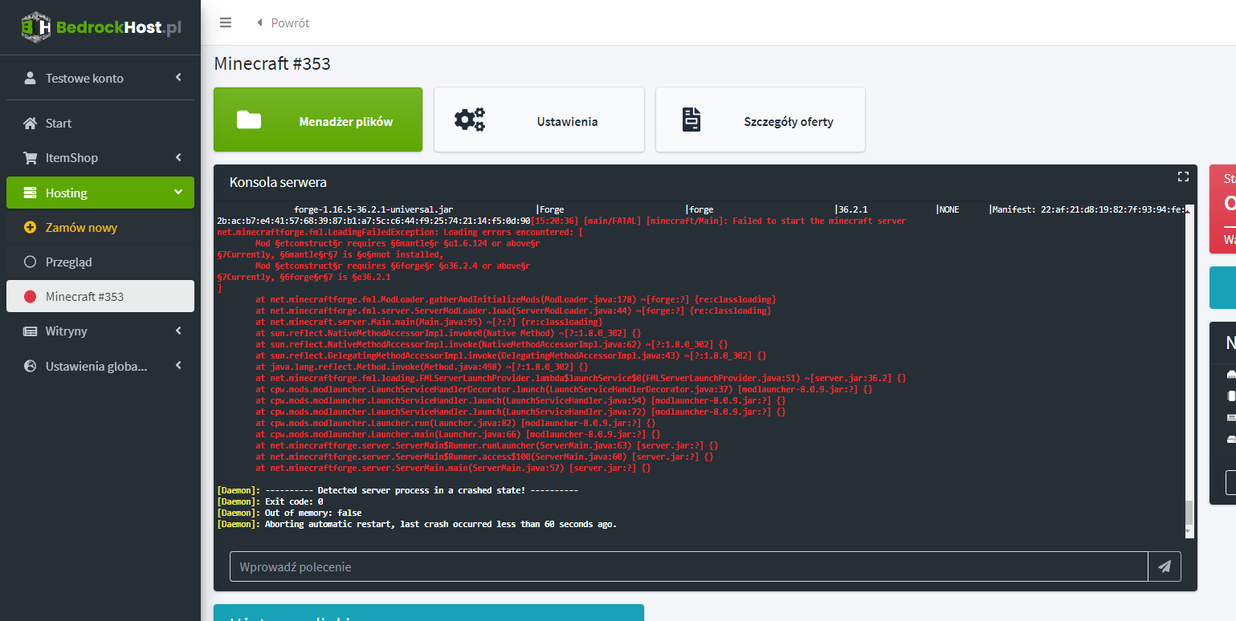This screenshot has width=1236, height=621.
Task: Open the Szczegóły oferty button
Action: (x=761, y=120)
